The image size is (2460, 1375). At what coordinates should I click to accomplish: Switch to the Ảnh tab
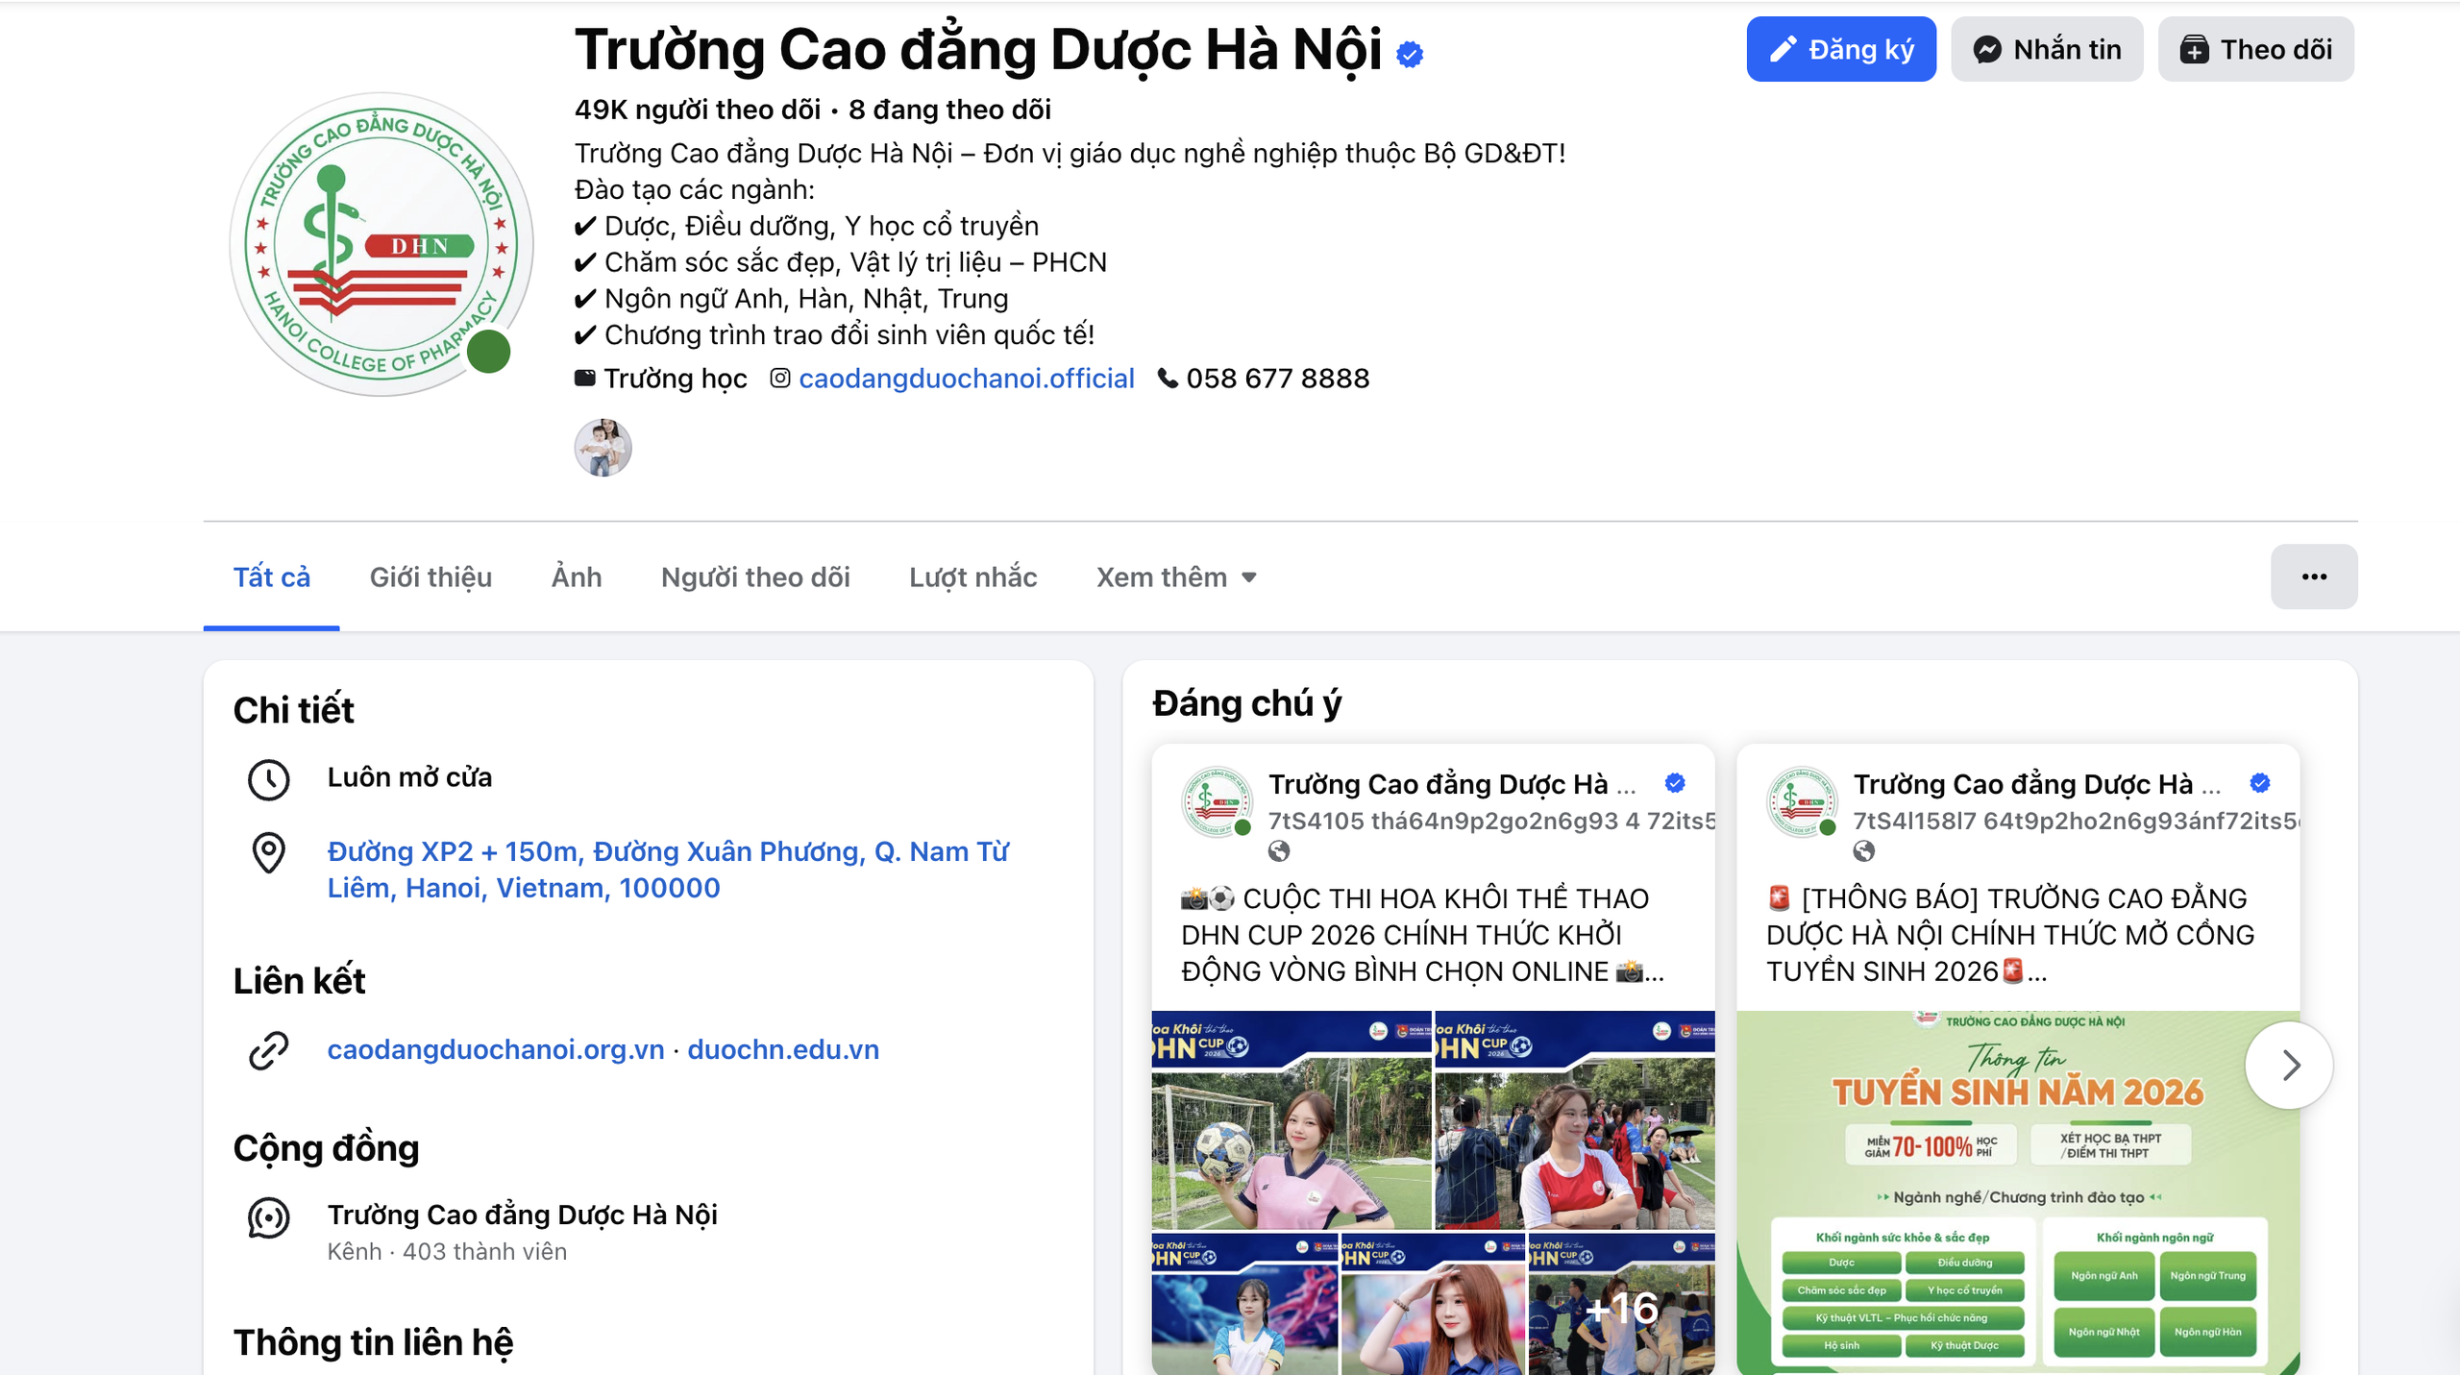(577, 577)
